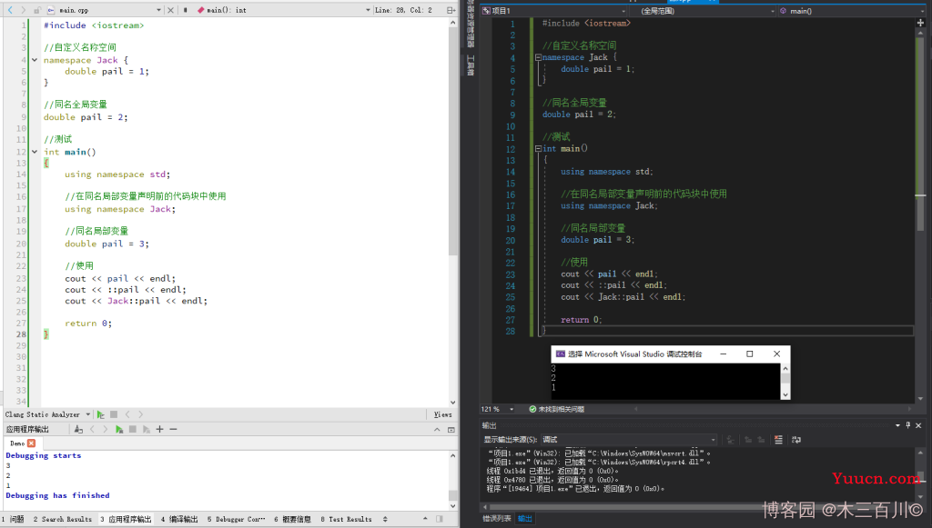Collapse the main() fold arrow in Qt Creator
The height and width of the screenshot is (528, 932).
35,152
